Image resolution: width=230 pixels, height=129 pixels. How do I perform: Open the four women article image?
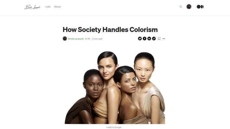tap(115, 87)
